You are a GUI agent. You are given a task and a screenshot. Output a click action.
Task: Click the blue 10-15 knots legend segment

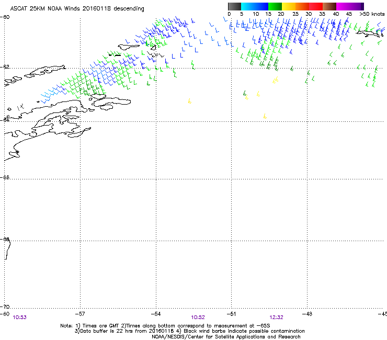pos(261,6)
